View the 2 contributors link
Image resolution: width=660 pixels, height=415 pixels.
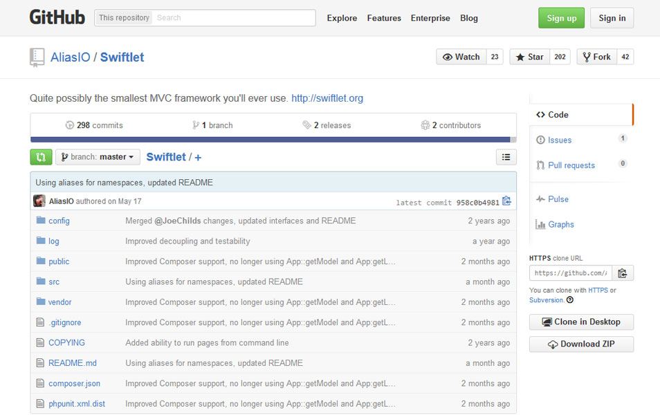click(451, 125)
